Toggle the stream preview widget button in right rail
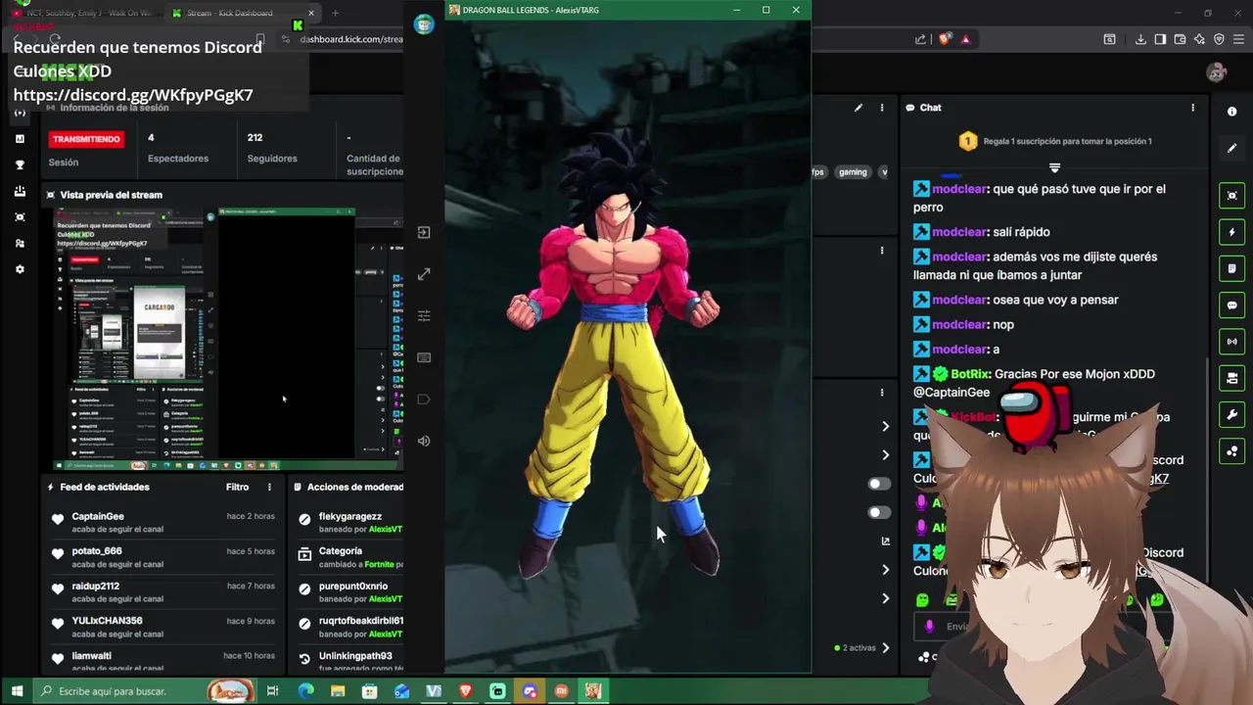The image size is (1253, 705). click(1231, 196)
